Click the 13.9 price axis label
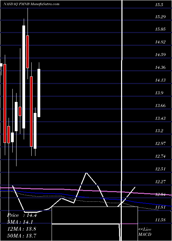172x241 pixels. (159, 93)
